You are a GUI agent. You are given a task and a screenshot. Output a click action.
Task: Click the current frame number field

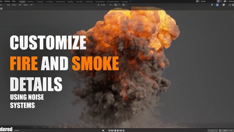coord(213,131)
